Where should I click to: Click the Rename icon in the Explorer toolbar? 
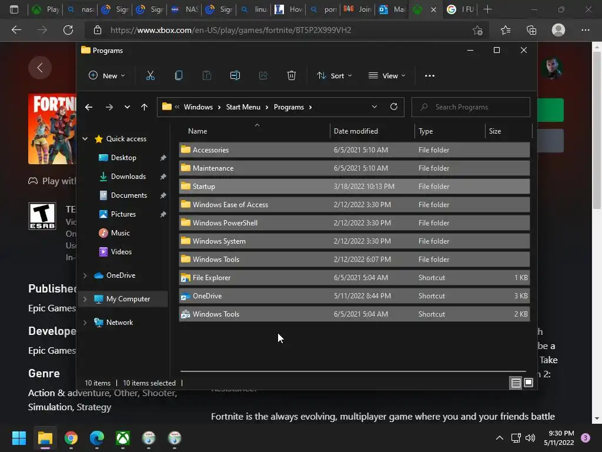(235, 76)
